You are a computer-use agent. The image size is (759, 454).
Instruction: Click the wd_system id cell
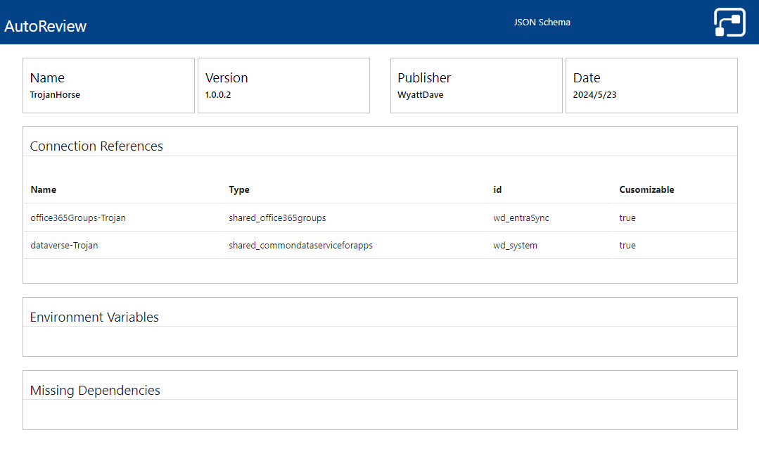pos(515,246)
